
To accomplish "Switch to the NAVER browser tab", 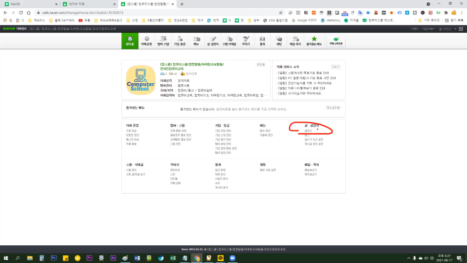I will click(31, 4).
